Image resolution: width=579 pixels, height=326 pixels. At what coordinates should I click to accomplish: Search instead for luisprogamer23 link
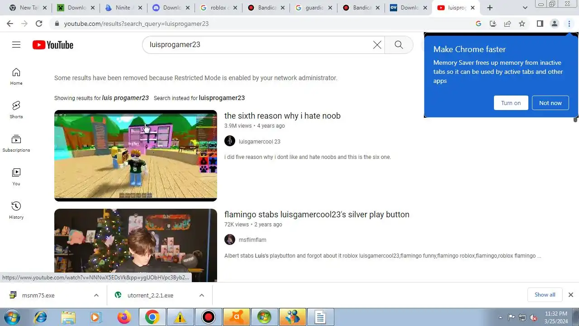point(222,98)
